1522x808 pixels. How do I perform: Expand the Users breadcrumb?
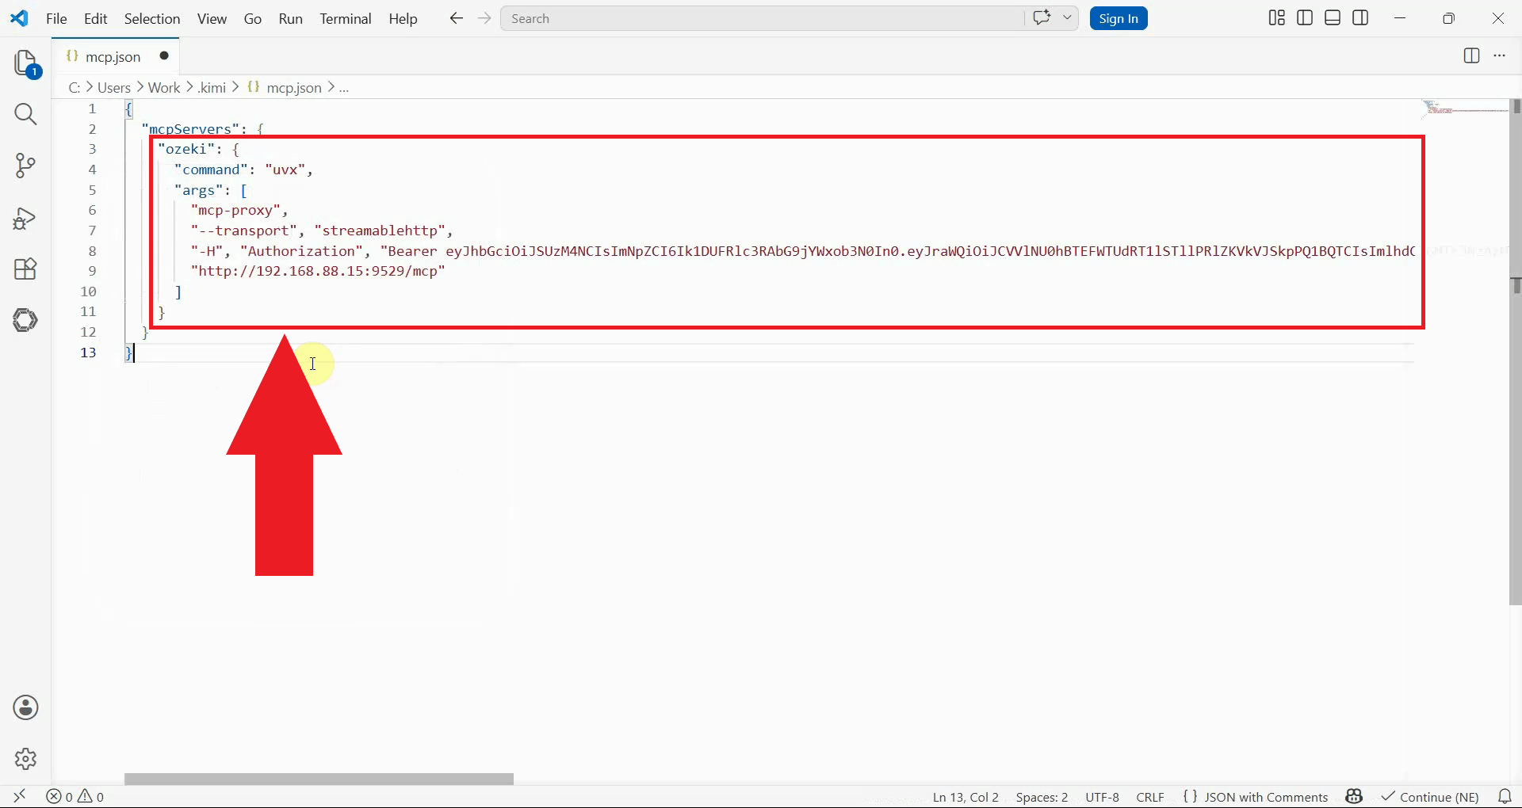(x=114, y=87)
